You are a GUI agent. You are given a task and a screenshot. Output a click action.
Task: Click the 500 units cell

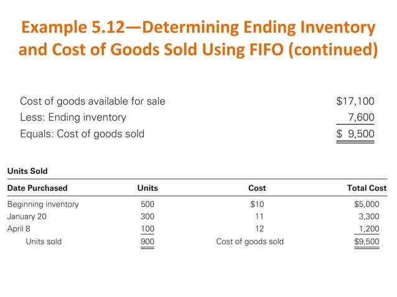(x=148, y=204)
